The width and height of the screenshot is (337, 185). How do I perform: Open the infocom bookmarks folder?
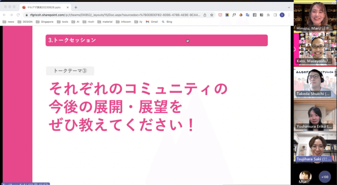[123, 22]
